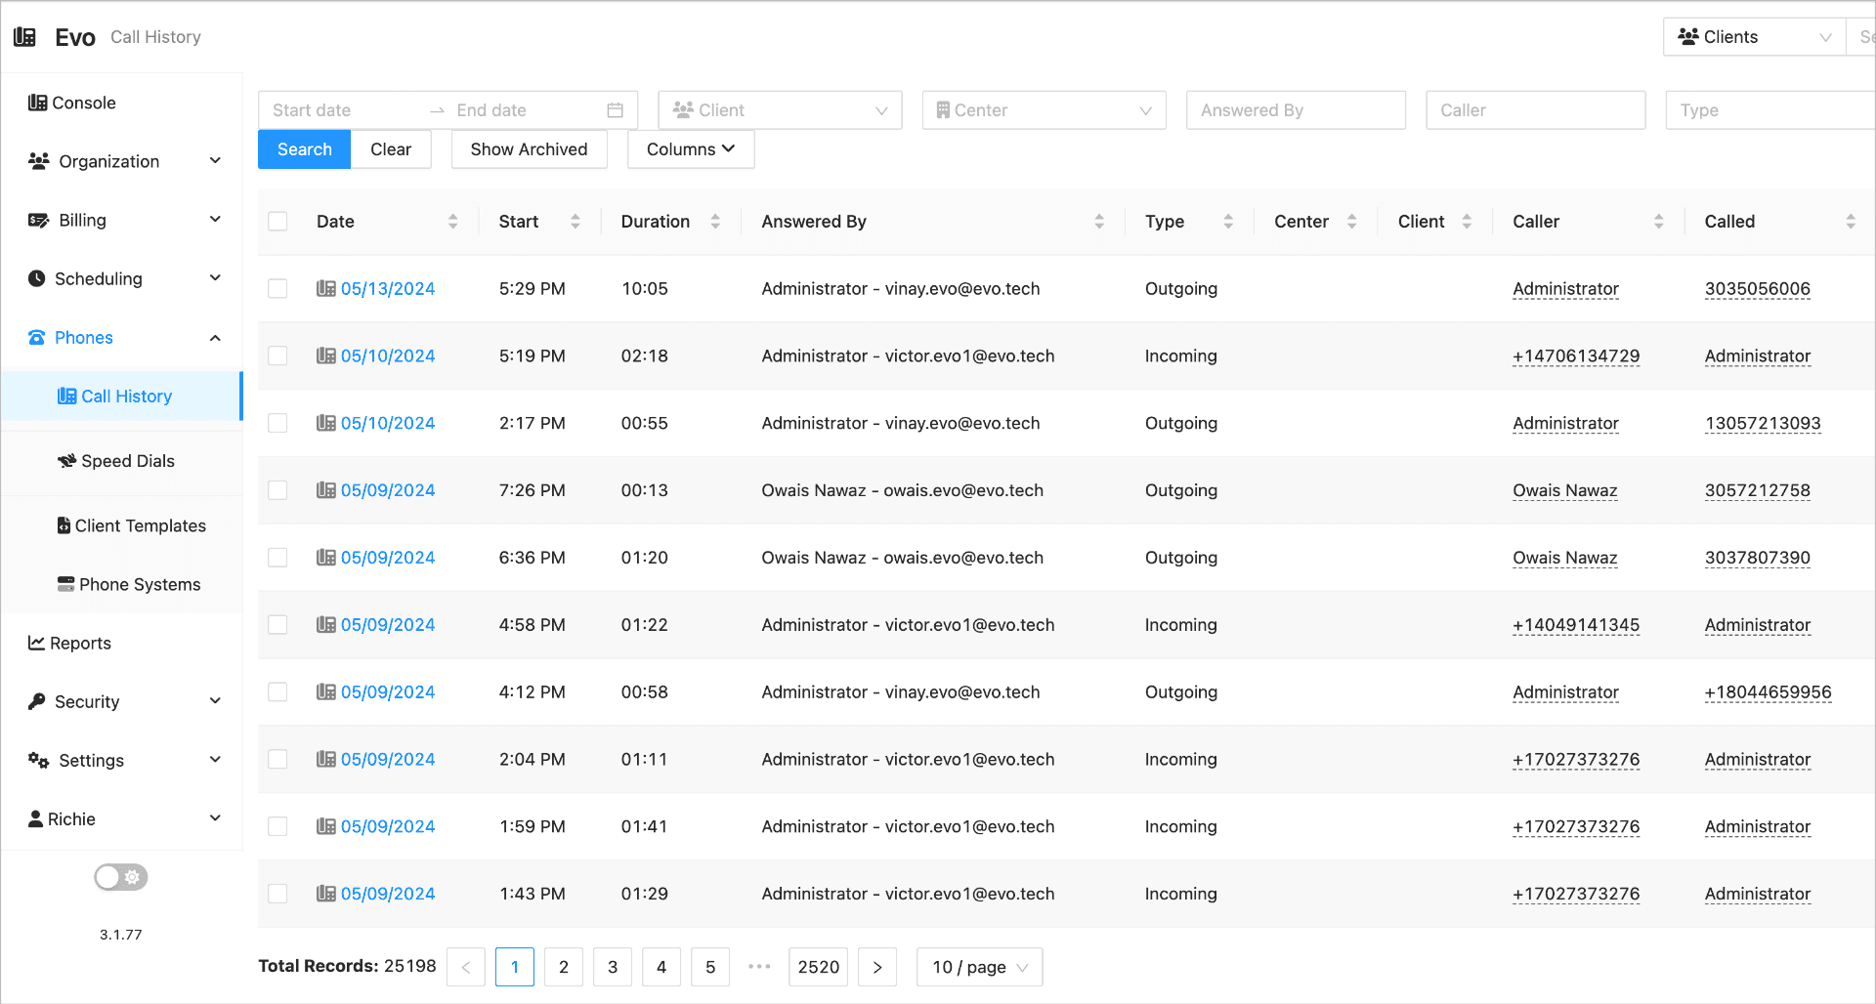Open the Columns dropdown
The image size is (1876, 1004).
pyautogui.click(x=691, y=149)
